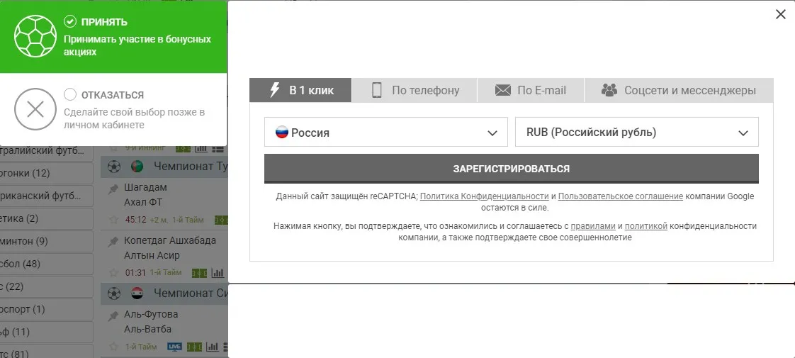Toggle favorite star for Аль-Футова match

(x=113, y=347)
